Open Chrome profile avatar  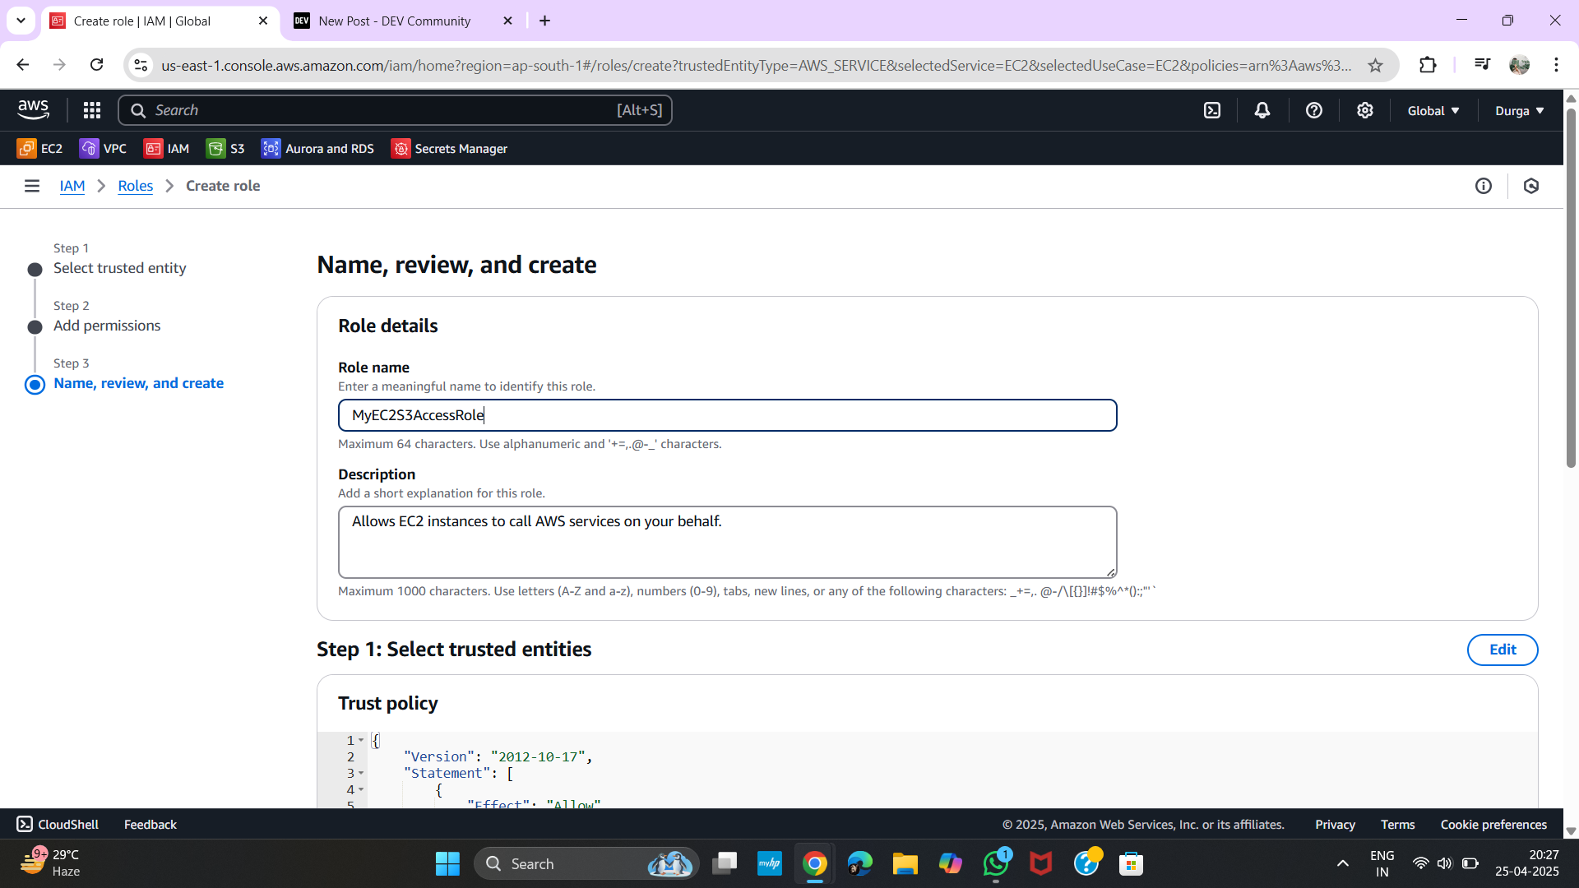1520,65
